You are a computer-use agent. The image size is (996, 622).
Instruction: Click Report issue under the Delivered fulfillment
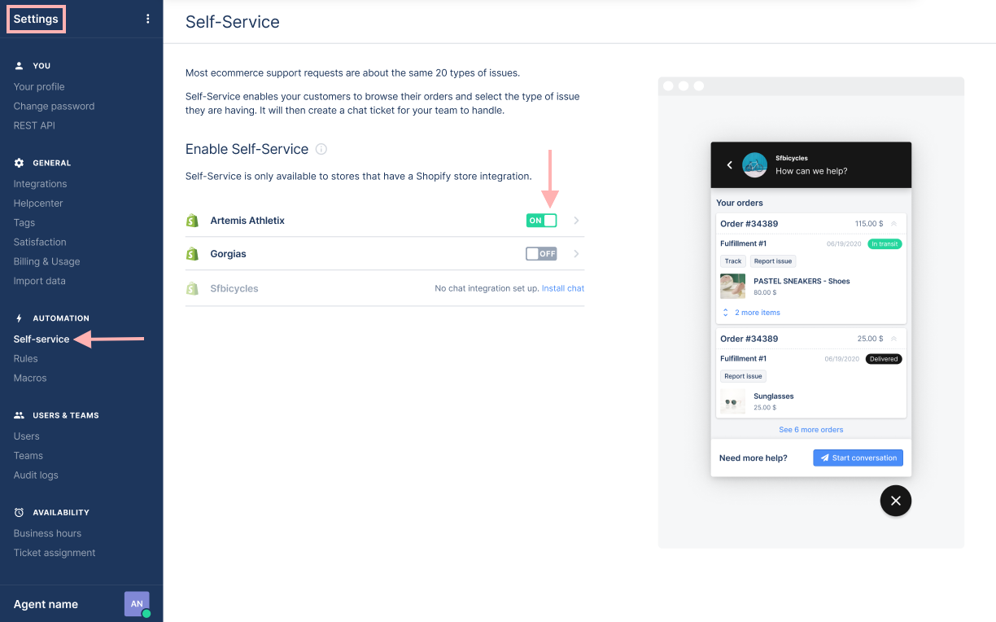(743, 376)
